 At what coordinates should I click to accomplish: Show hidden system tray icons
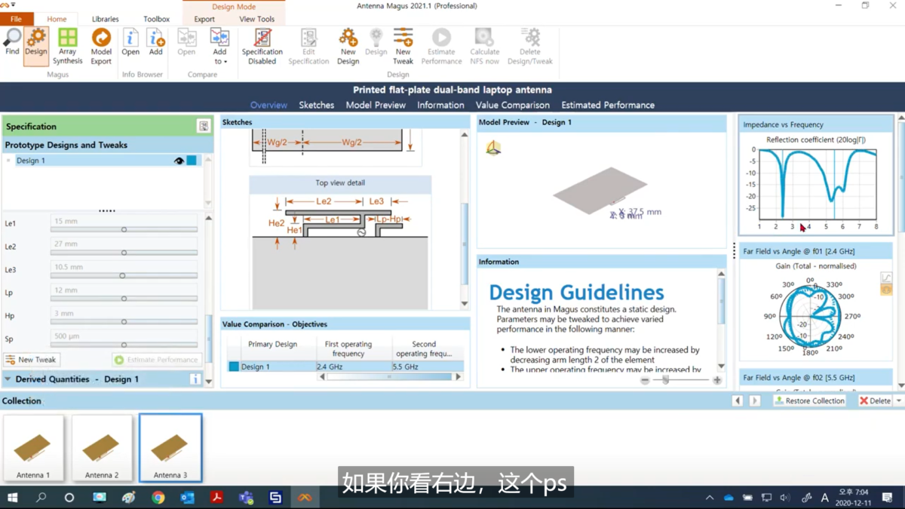tap(709, 498)
